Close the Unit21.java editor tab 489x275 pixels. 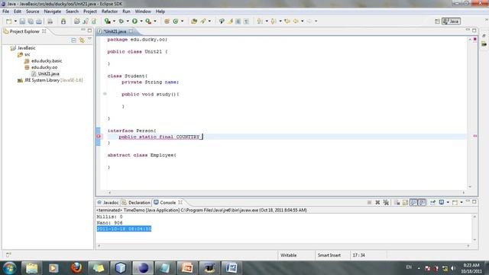tap(131, 31)
